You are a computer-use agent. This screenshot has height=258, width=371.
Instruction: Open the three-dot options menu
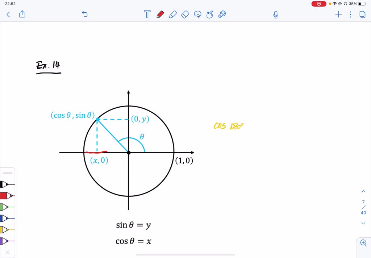tap(350, 14)
